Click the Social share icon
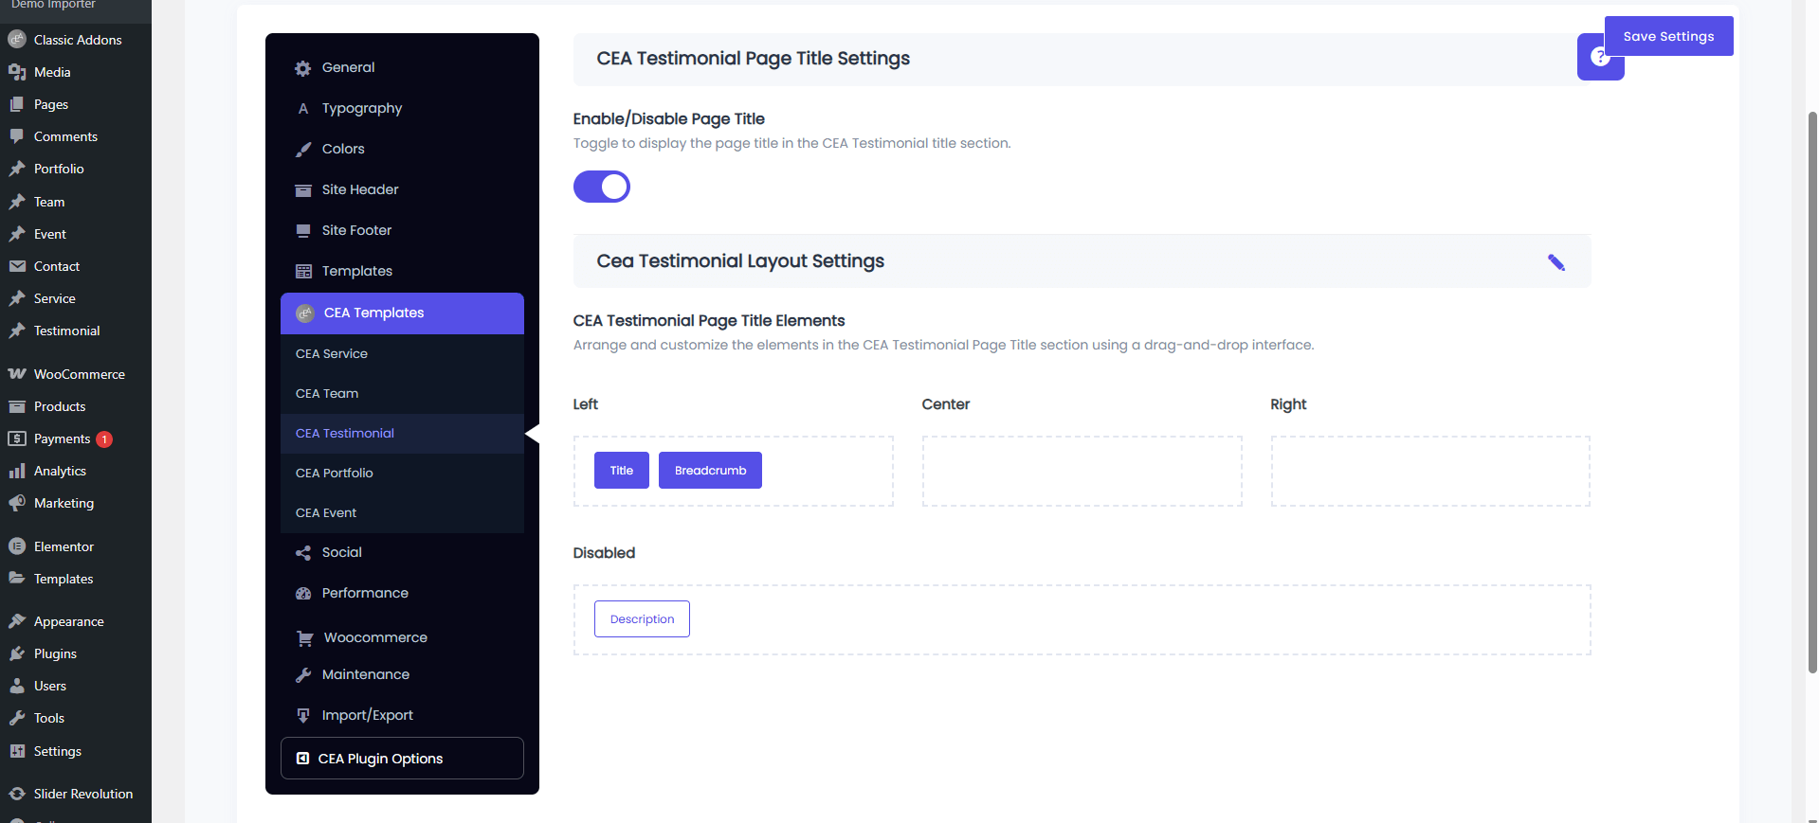 [x=302, y=553]
